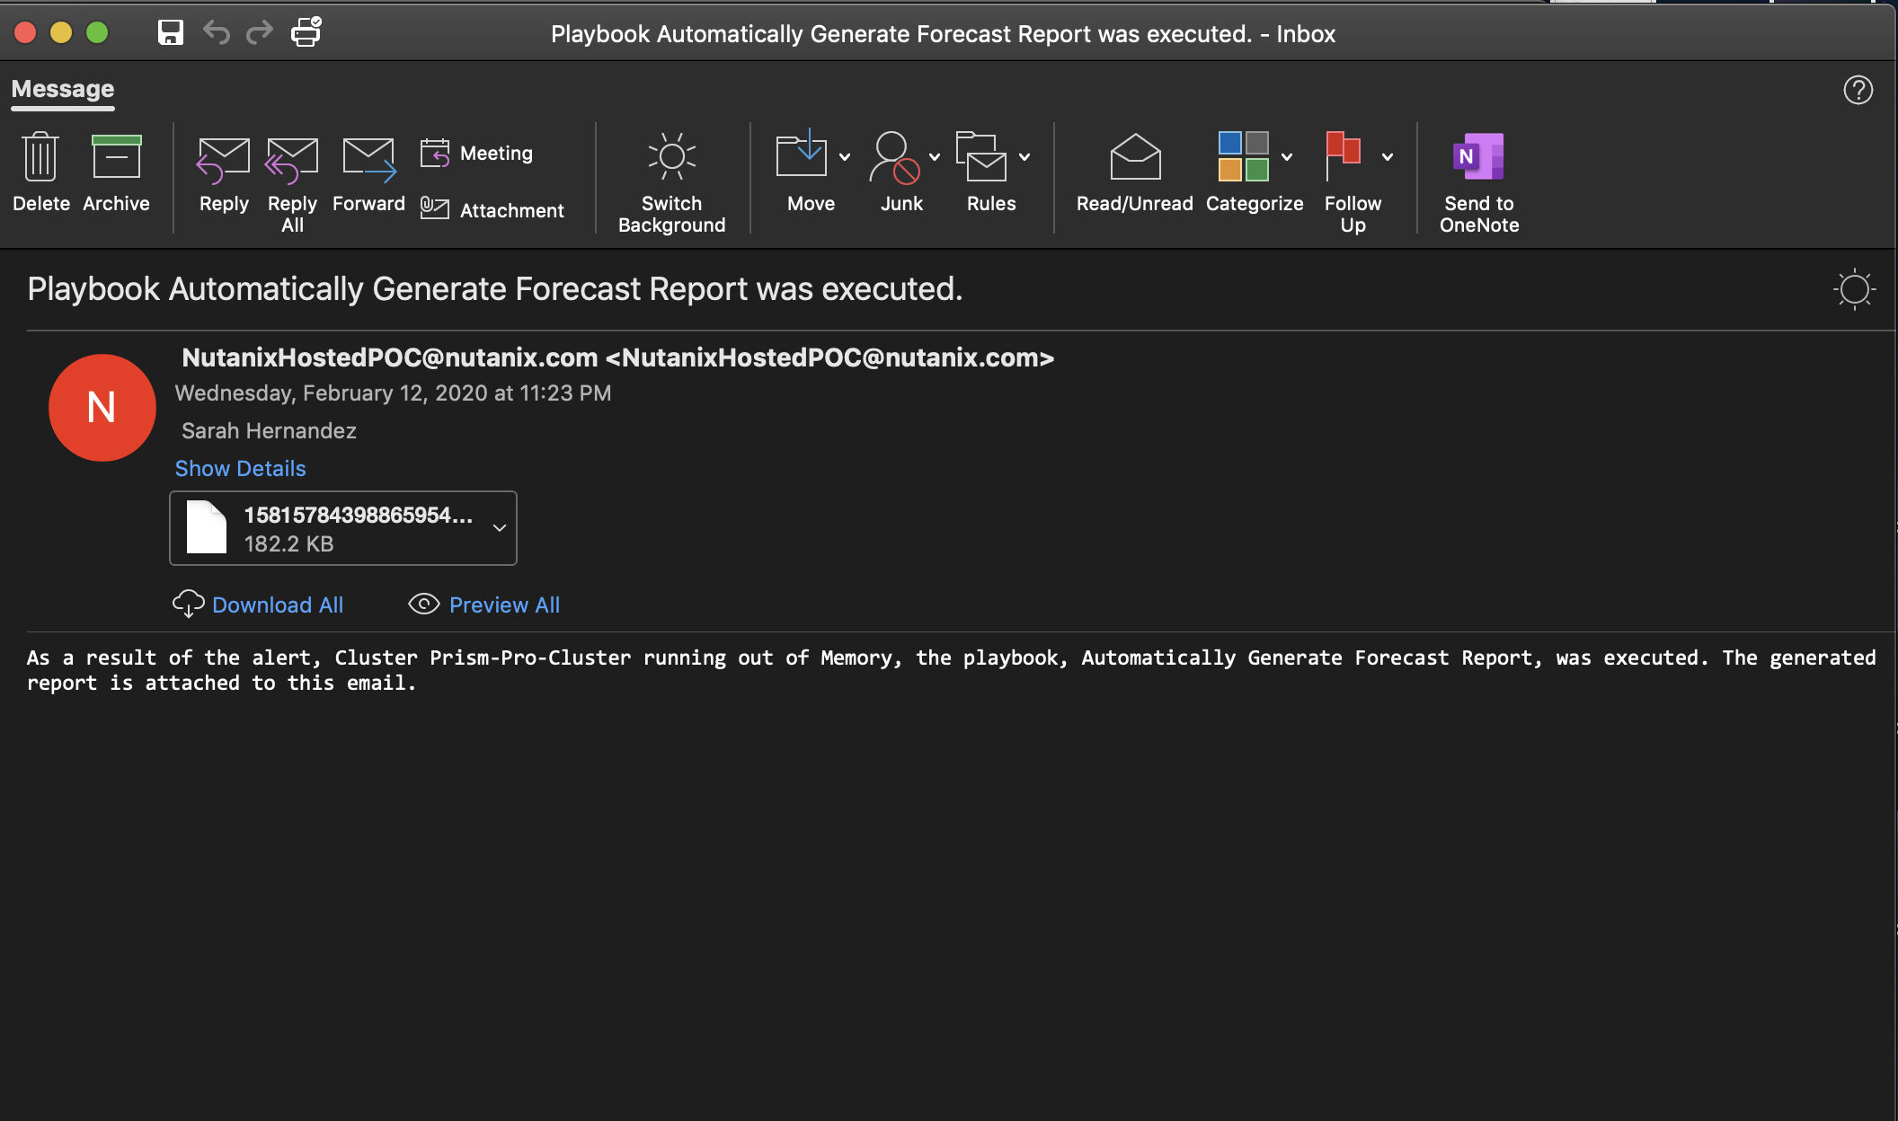
Task: Forward as Attachment
Action: (x=492, y=210)
